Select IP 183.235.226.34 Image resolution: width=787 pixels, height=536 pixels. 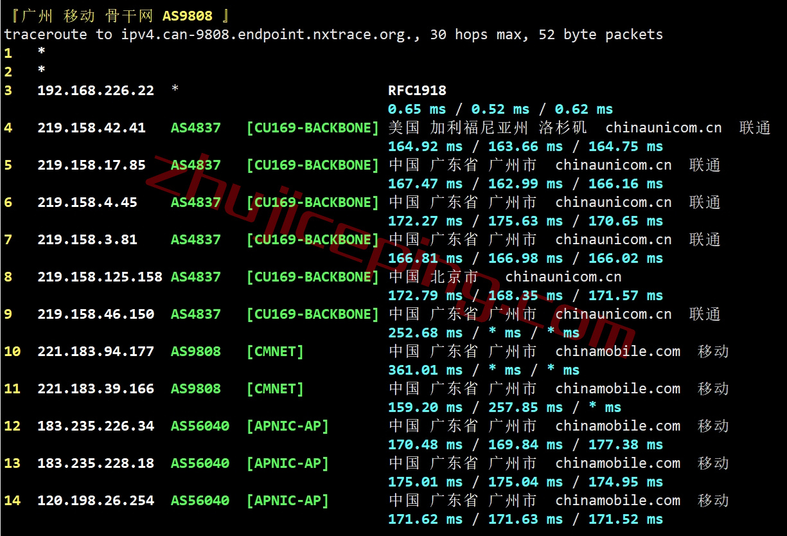[96, 426]
